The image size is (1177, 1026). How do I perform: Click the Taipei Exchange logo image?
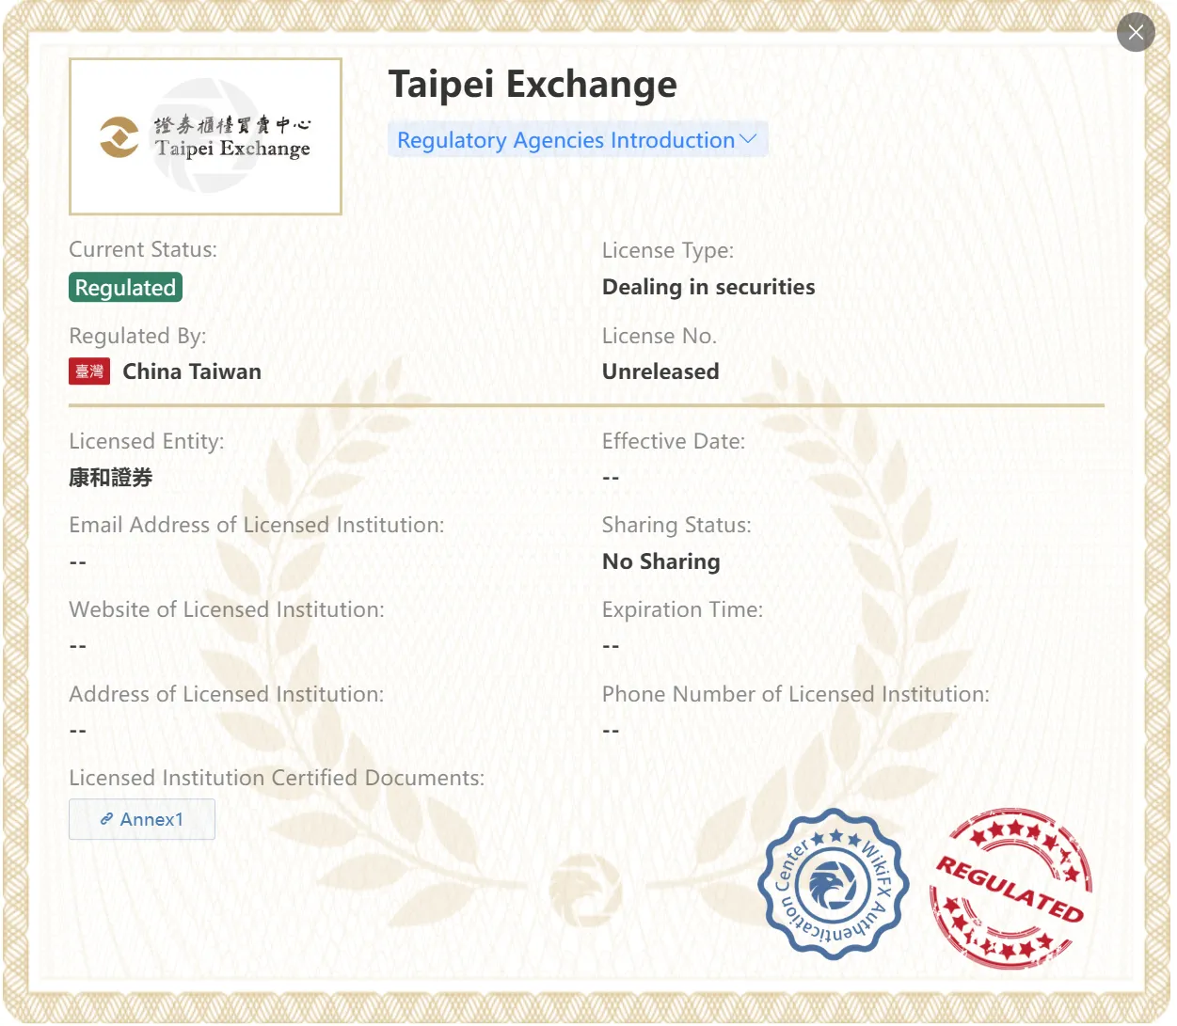tap(205, 136)
